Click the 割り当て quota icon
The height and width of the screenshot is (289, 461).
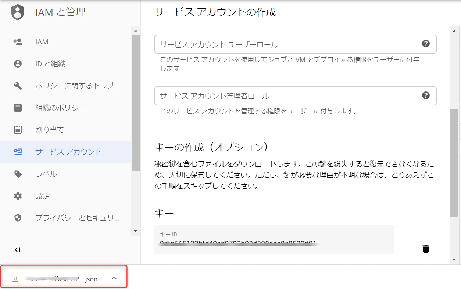coord(18,130)
